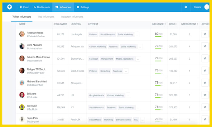Image resolution: width=212 pixels, height=127 pixels.
Task: Expand more interests for Chris Abraham
Action: click(x=140, y=47)
